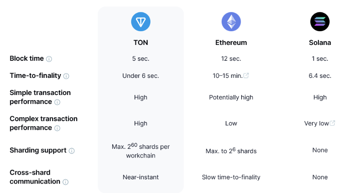Click info icon for Complex transaction performance

tap(57, 128)
